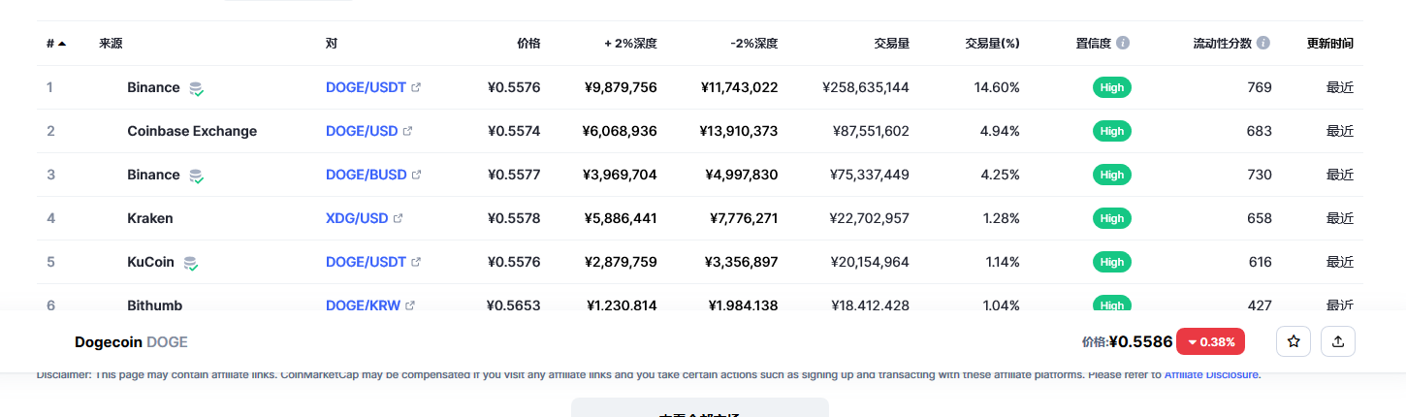Image resolution: width=1406 pixels, height=417 pixels.
Task: Click the share upload icon
Action: click(1338, 341)
